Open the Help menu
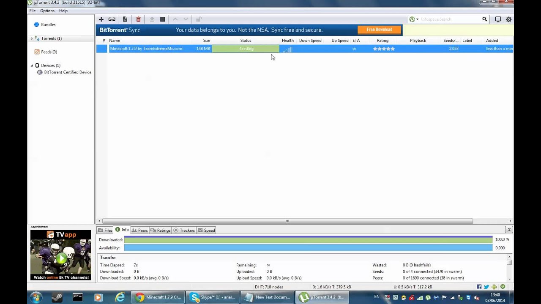 pos(63,11)
